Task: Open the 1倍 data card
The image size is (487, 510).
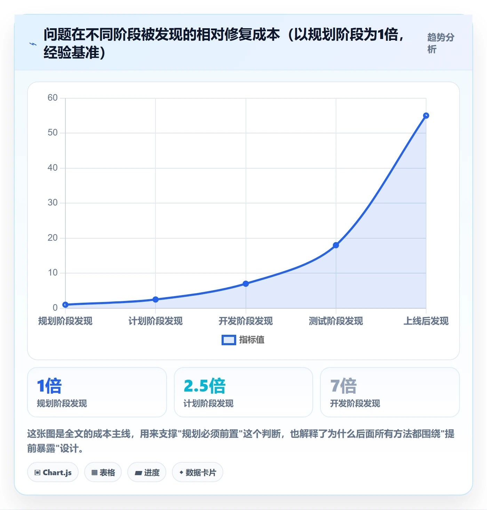Action: point(97,392)
